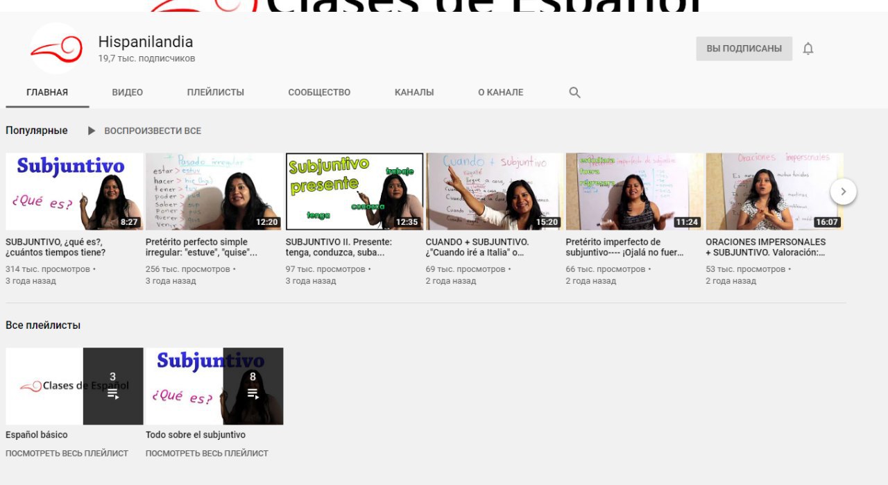Click the 69 тыс. просмотров text

click(x=466, y=269)
